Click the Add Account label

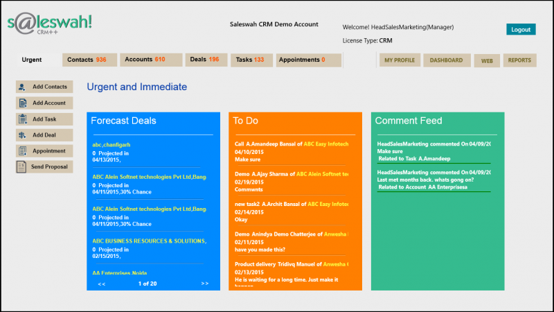coord(49,103)
